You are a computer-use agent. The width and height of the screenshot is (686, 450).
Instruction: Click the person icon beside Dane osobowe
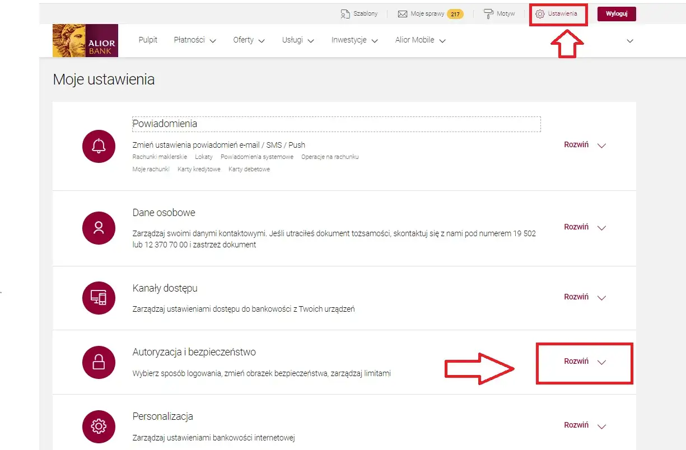[99, 228]
